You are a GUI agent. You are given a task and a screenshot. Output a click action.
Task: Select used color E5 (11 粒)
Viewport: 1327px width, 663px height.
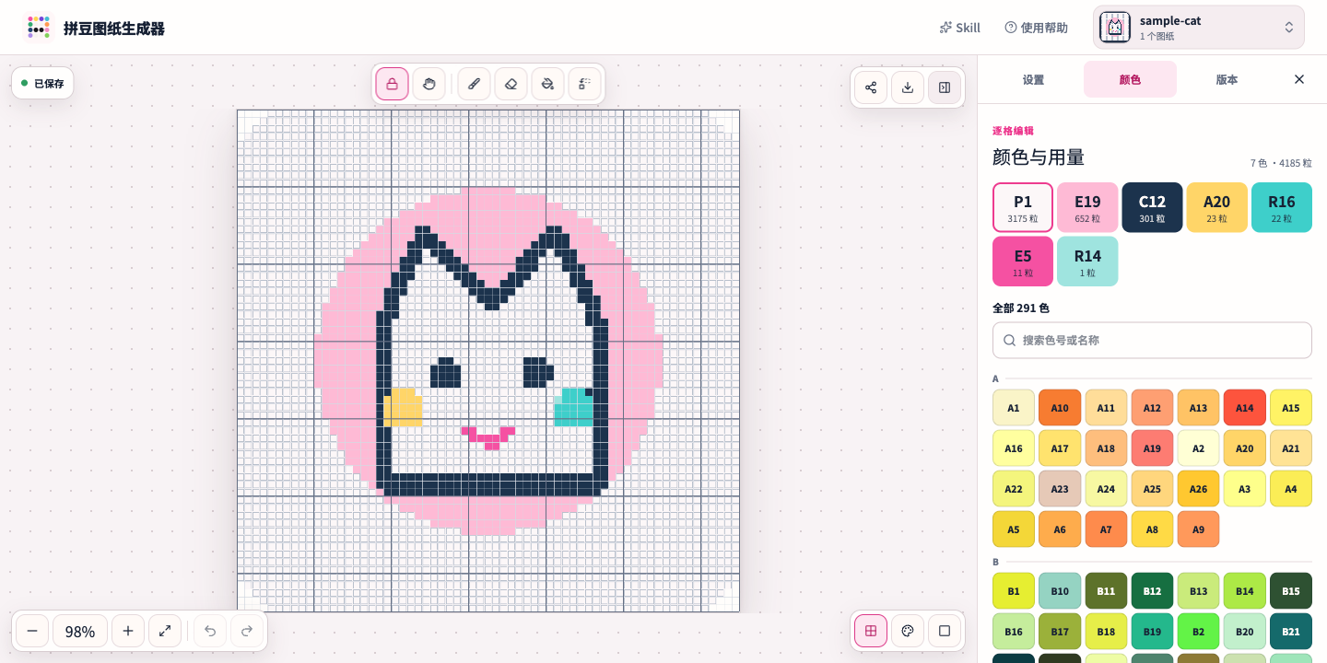(1023, 262)
